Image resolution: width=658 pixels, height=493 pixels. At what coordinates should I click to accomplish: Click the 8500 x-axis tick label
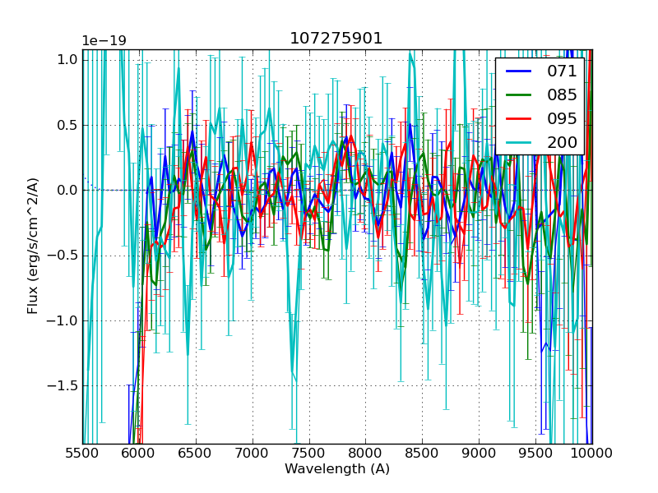tap(423, 453)
